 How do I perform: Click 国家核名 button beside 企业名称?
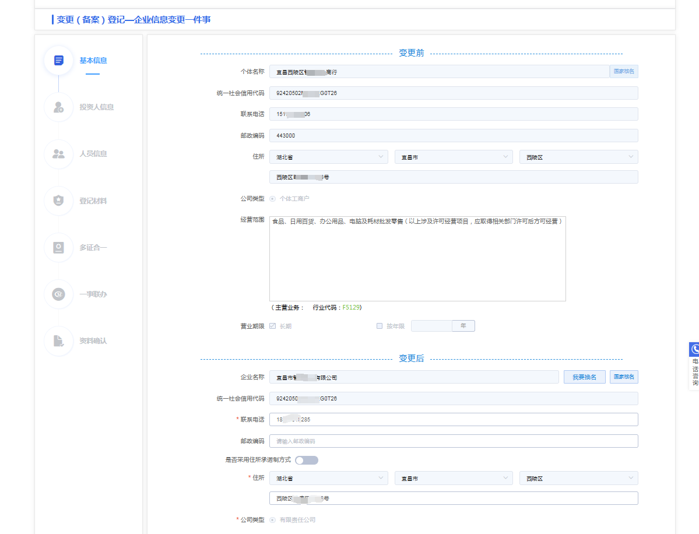[x=624, y=377]
